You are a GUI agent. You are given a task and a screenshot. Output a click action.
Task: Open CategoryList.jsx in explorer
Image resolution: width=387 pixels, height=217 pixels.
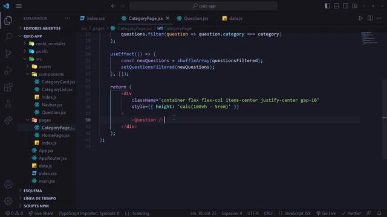click(57, 90)
